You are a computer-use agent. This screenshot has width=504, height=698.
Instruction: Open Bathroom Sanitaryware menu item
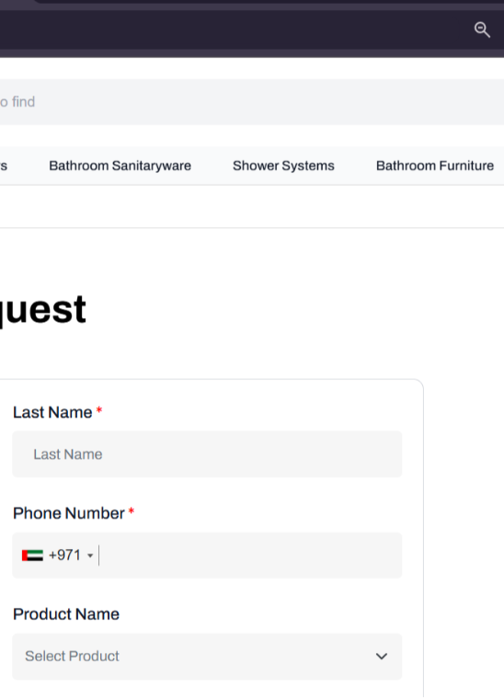click(120, 166)
